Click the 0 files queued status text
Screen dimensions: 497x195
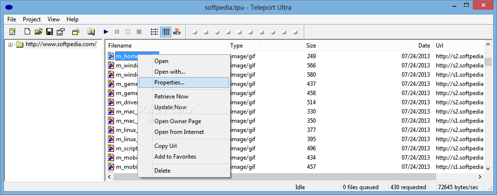(361, 187)
